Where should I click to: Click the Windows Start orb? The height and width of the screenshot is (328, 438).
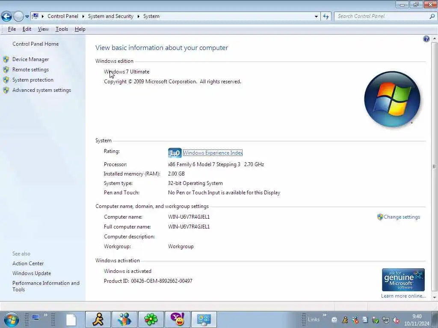[12, 319]
